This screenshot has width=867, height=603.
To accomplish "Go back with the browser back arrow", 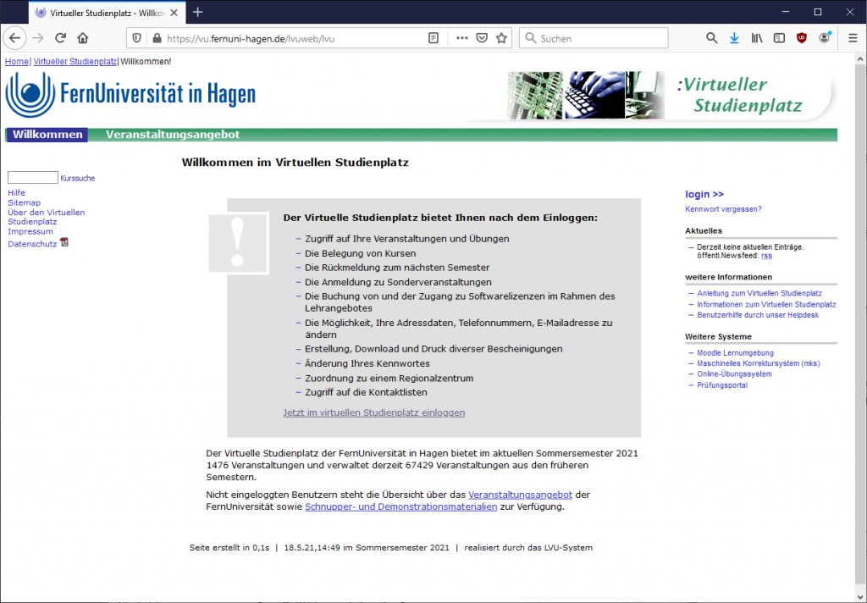I will point(15,38).
